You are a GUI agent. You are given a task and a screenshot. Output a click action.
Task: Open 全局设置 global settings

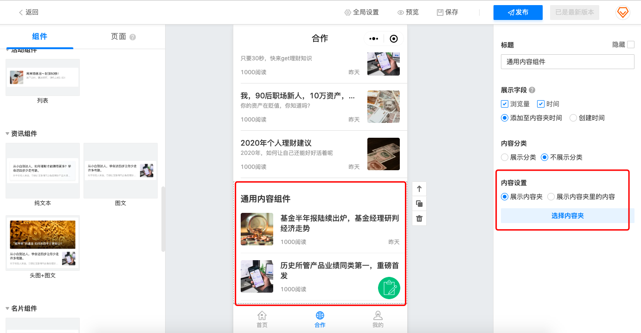tap(361, 13)
